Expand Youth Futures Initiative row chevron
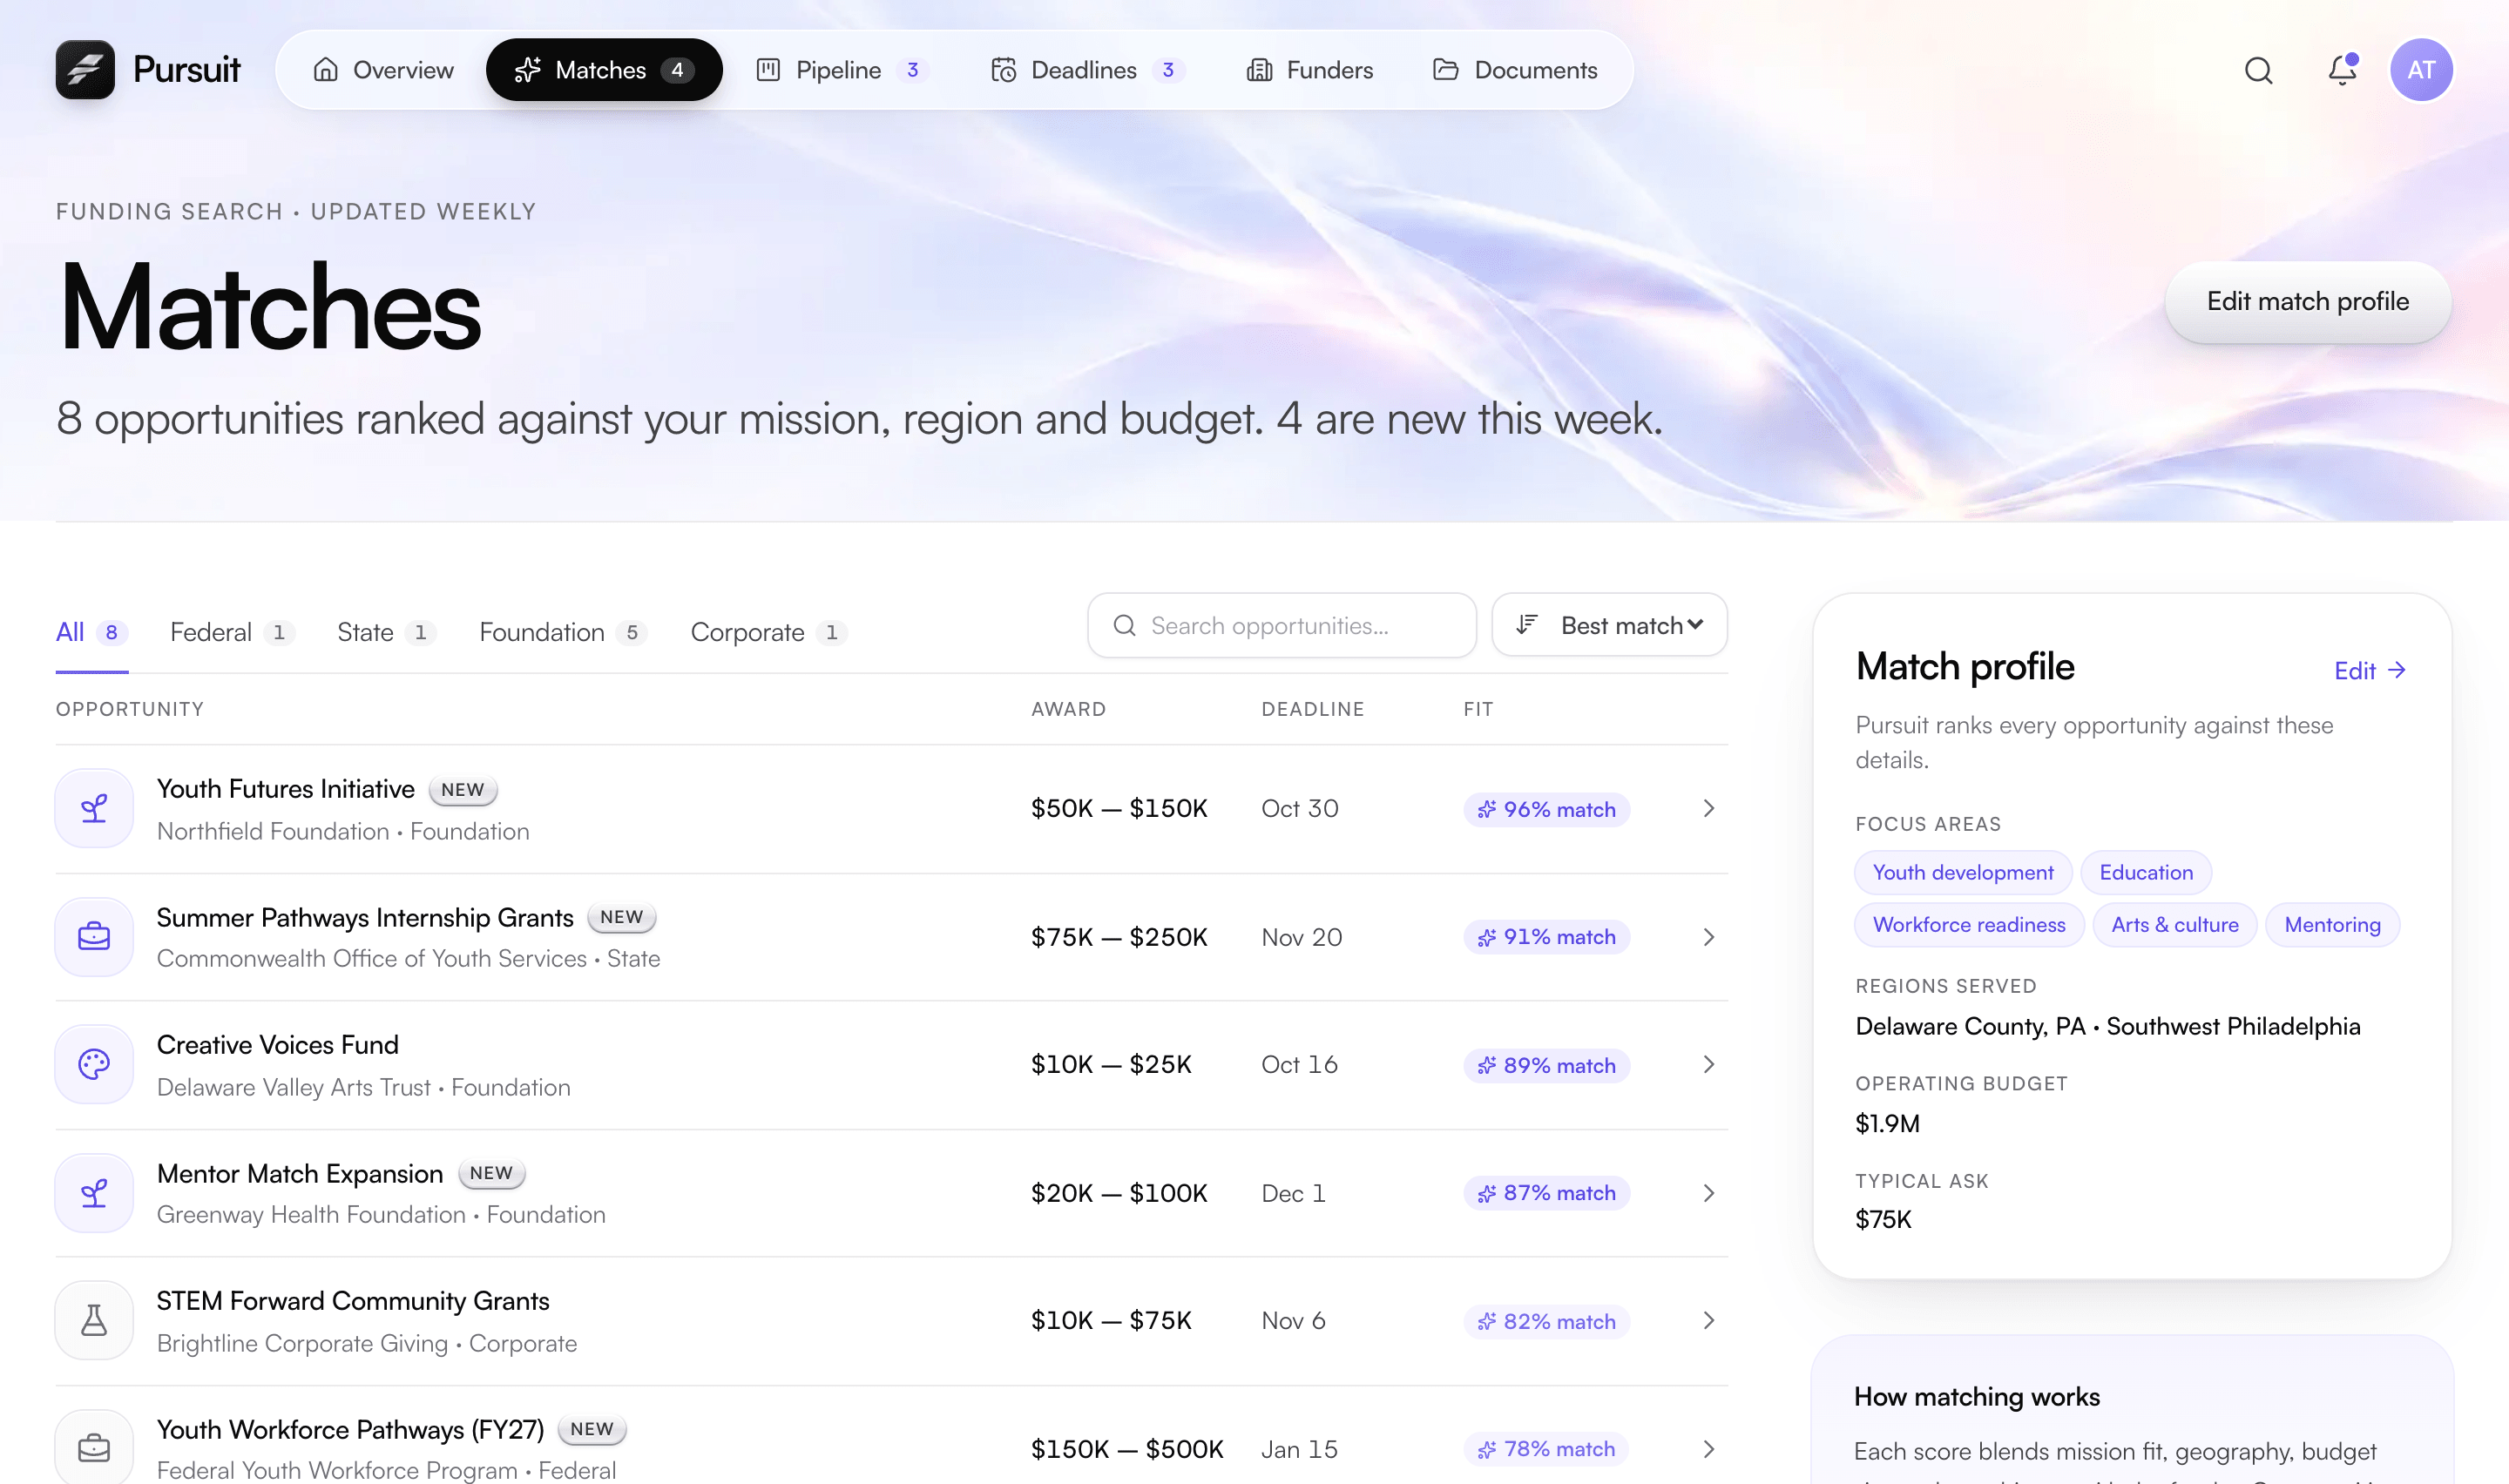Viewport: 2509px width, 1484px height. pos(1708,808)
